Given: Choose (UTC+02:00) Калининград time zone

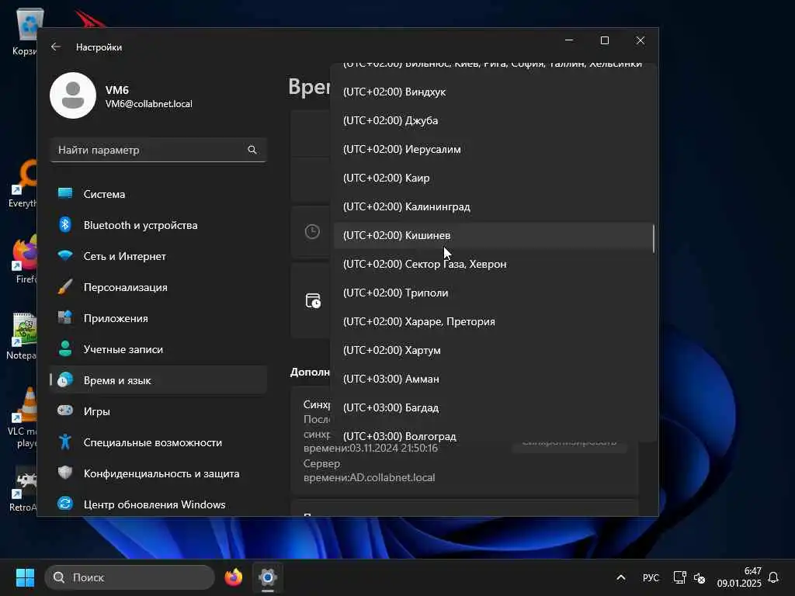Looking at the screenshot, I should (494, 206).
